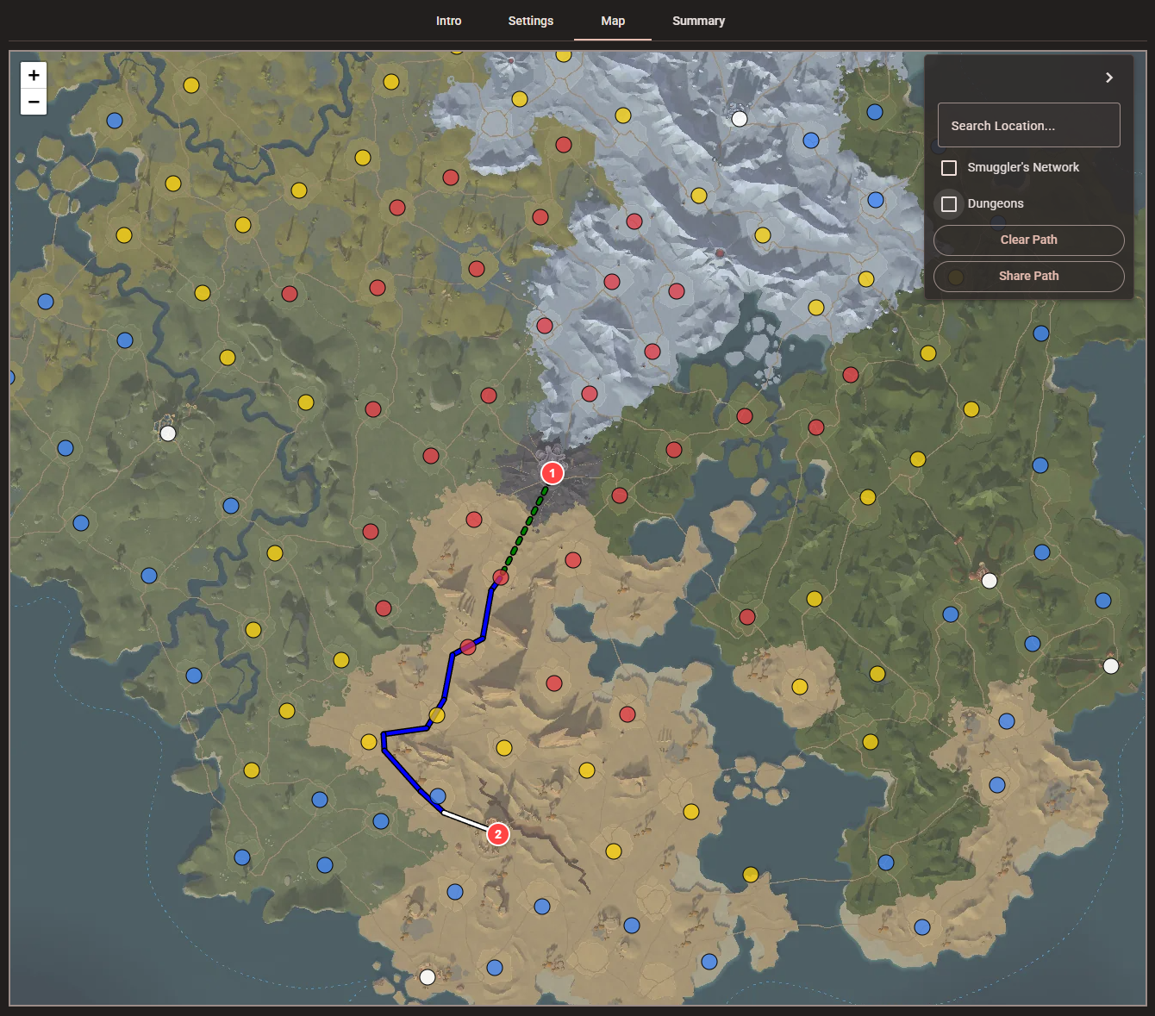The image size is (1155, 1016).
Task: Zoom out using the − map control
Action: pos(33,102)
